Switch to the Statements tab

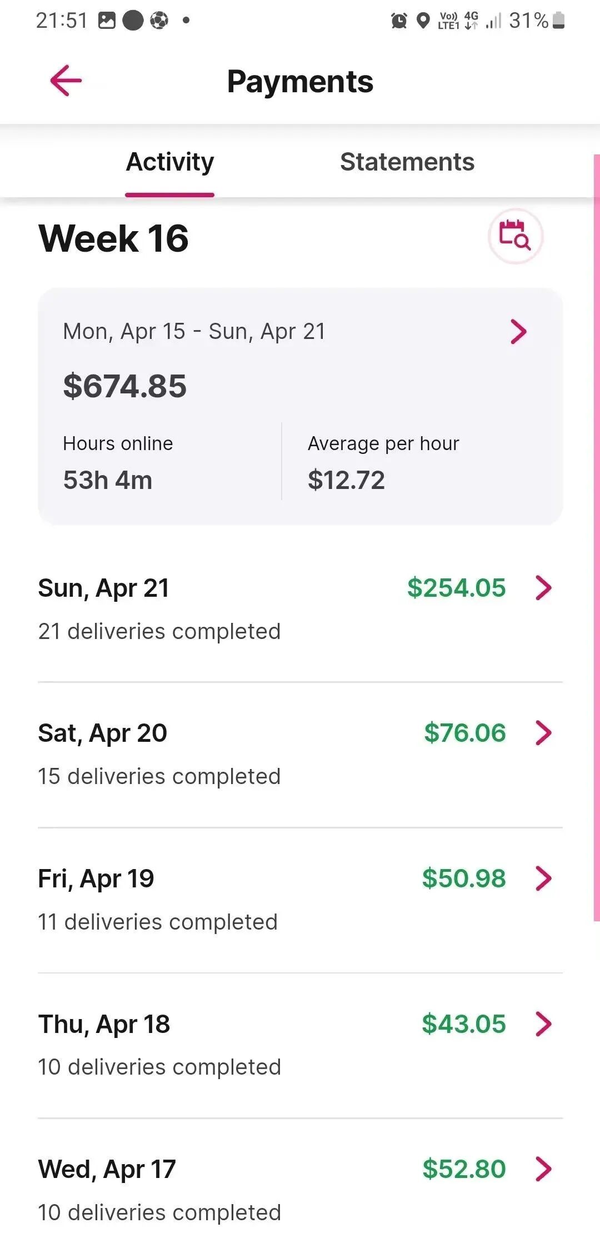[407, 162]
